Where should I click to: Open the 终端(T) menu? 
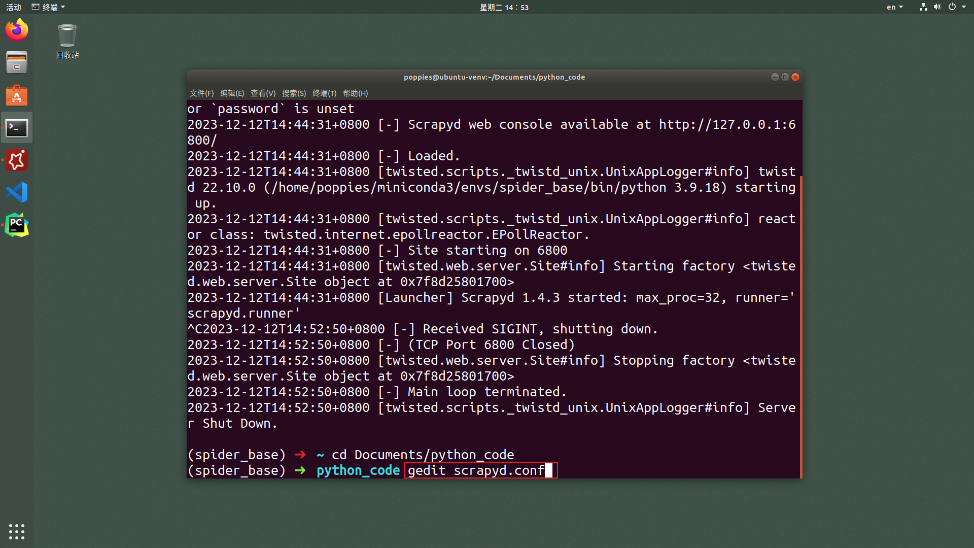(324, 93)
